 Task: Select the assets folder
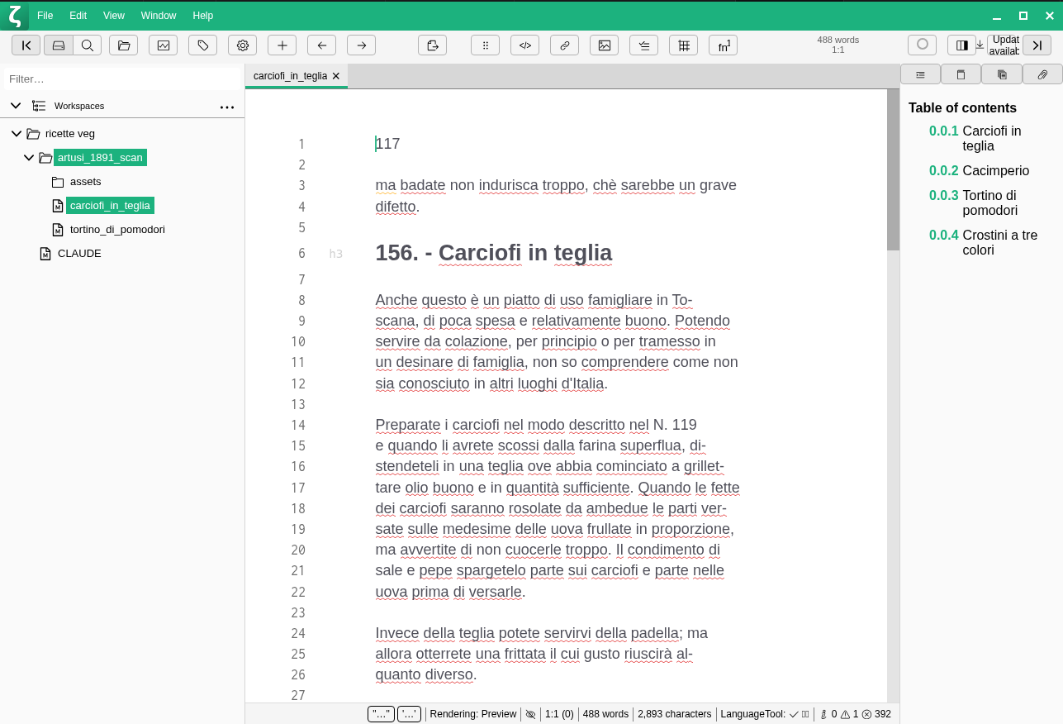86,182
